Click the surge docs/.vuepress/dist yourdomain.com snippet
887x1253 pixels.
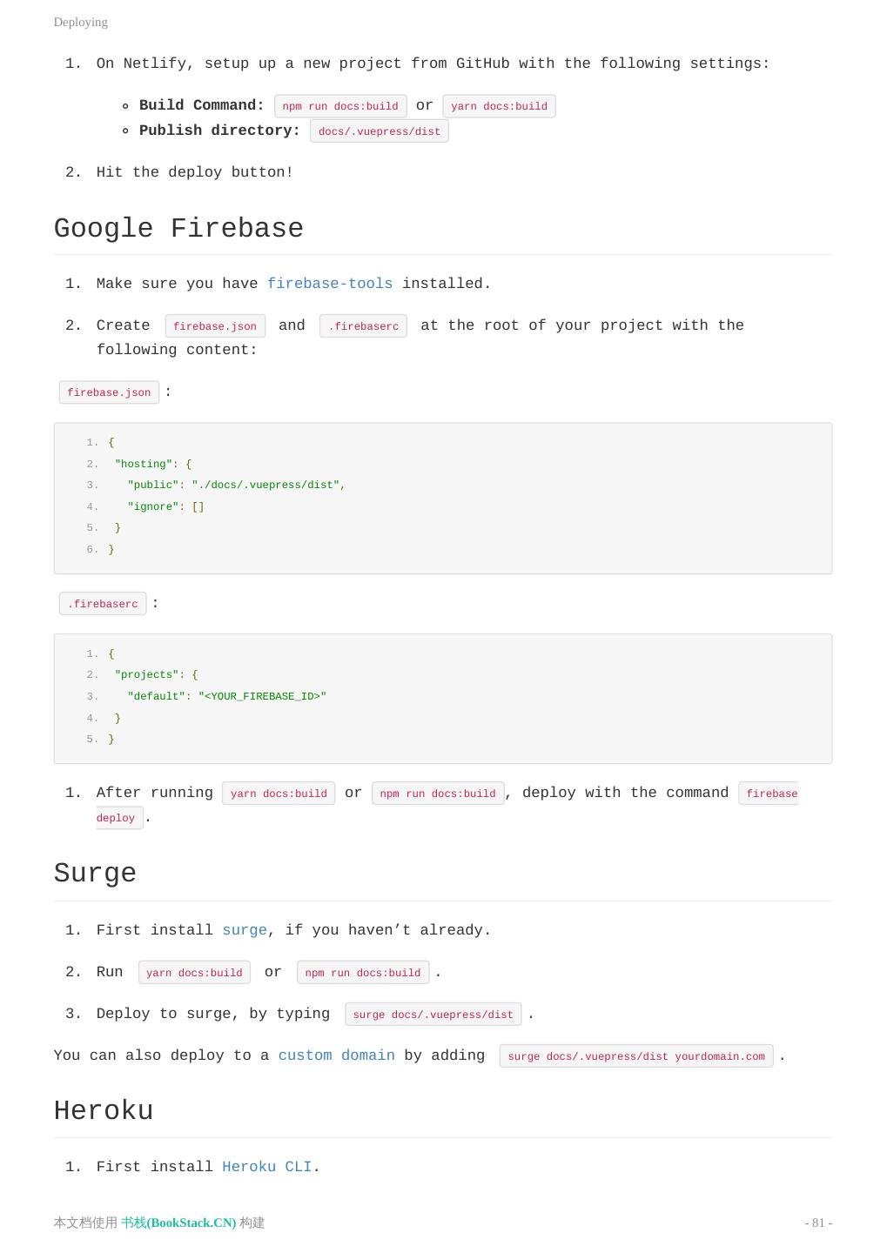635,1056
